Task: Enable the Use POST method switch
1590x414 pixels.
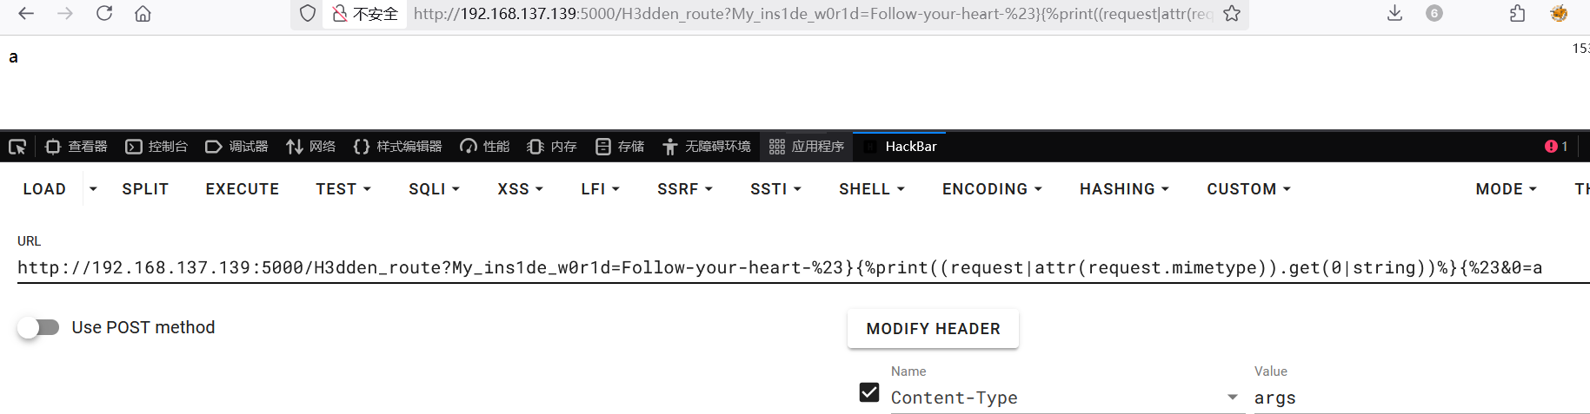Action: tap(39, 327)
